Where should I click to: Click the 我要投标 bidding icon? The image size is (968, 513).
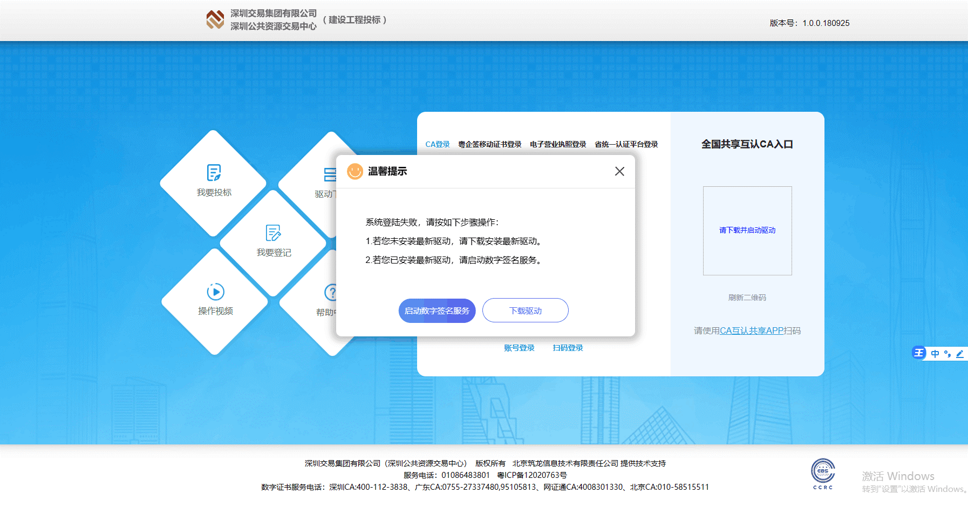pos(214,173)
